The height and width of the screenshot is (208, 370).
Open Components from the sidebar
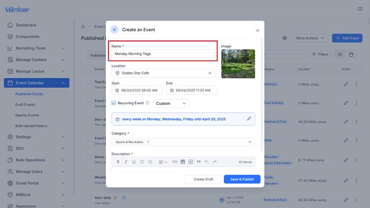point(28,37)
